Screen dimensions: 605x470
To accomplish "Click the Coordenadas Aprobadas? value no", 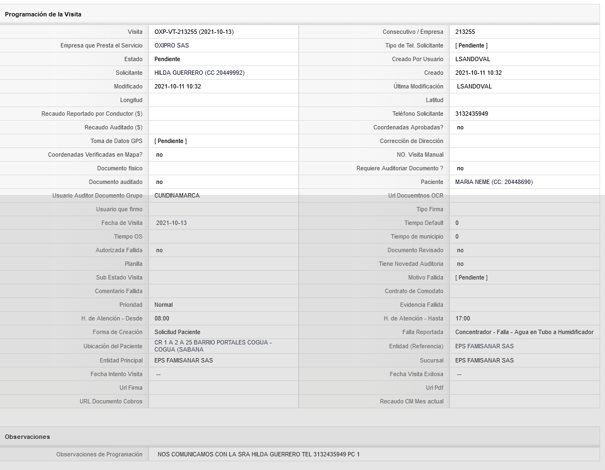I will [460, 128].
